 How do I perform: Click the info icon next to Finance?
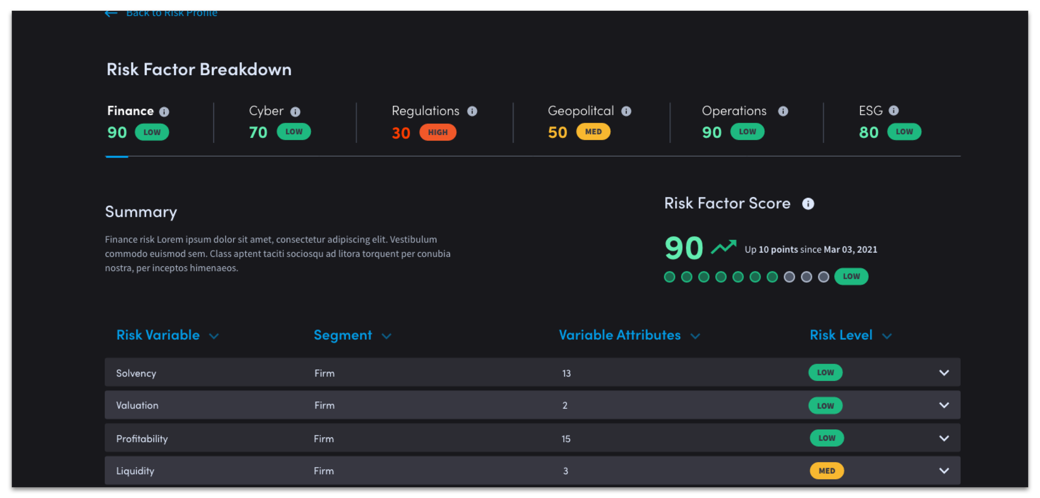tap(164, 111)
